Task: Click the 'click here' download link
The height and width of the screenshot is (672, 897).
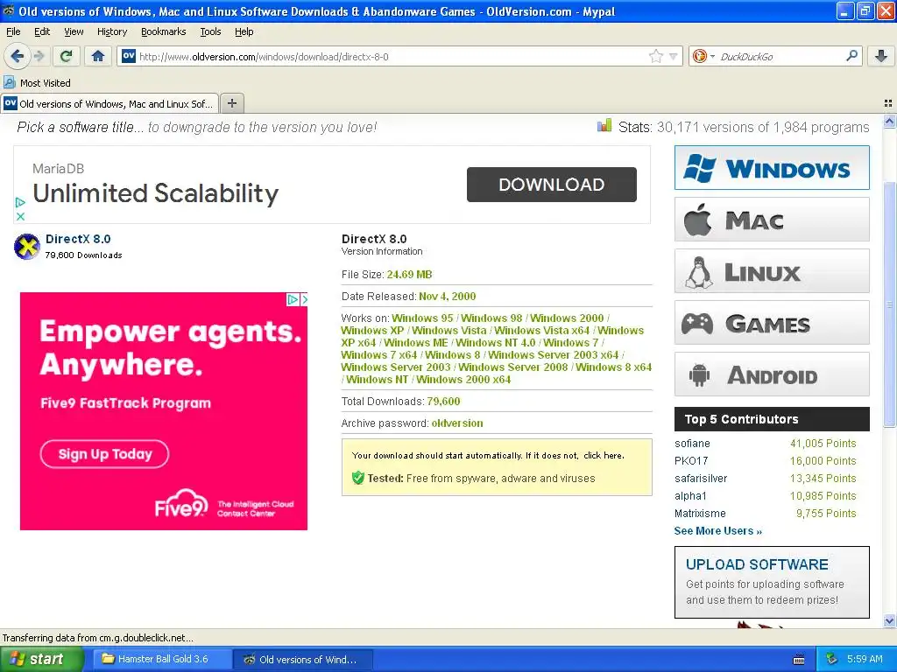Action: 603,455
